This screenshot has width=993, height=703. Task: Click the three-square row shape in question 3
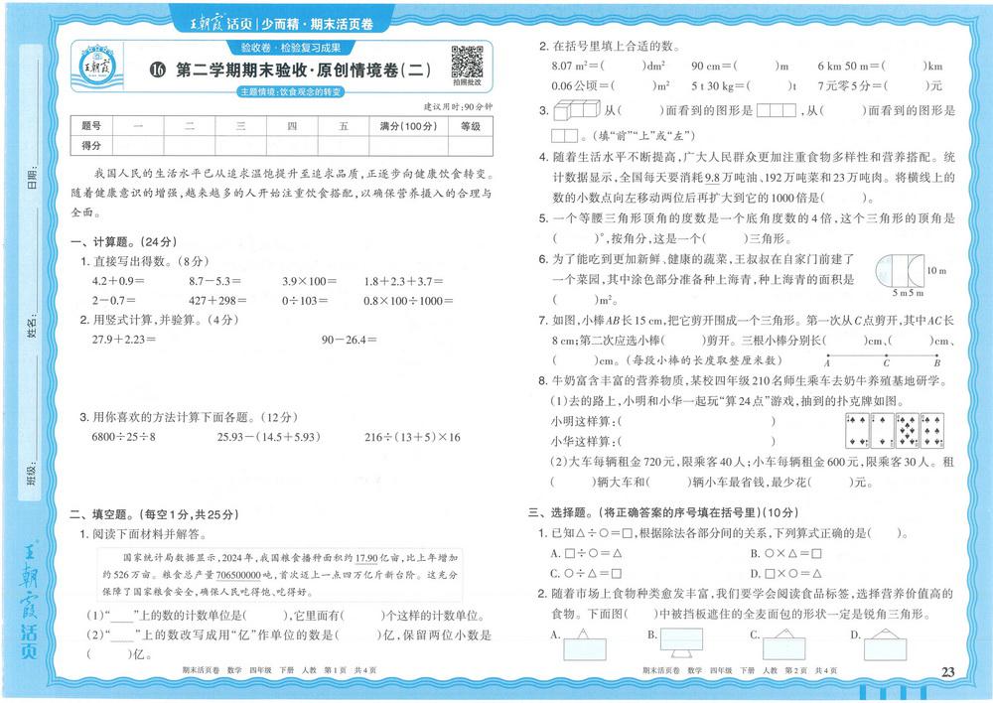pyautogui.click(x=776, y=110)
